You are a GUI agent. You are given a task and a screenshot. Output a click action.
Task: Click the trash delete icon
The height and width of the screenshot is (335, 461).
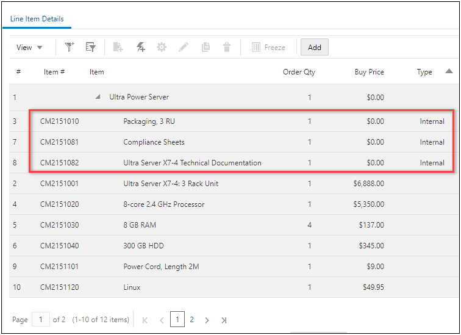coord(227,48)
